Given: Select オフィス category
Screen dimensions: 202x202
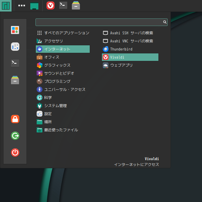Looking at the screenshot, I should [x=63, y=57].
